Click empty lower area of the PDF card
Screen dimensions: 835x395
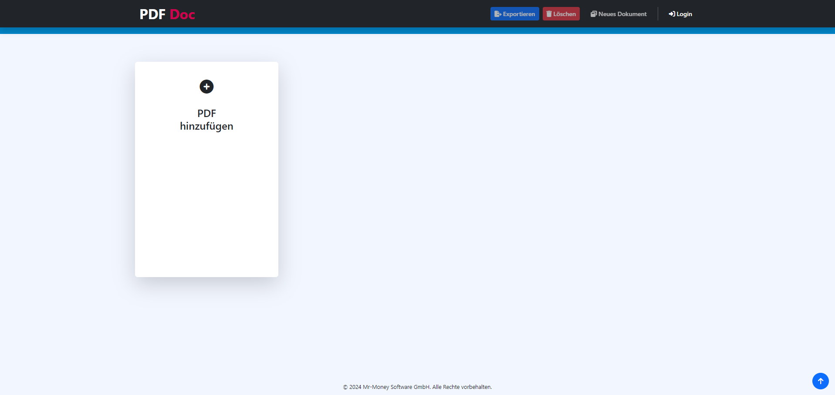(x=206, y=218)
